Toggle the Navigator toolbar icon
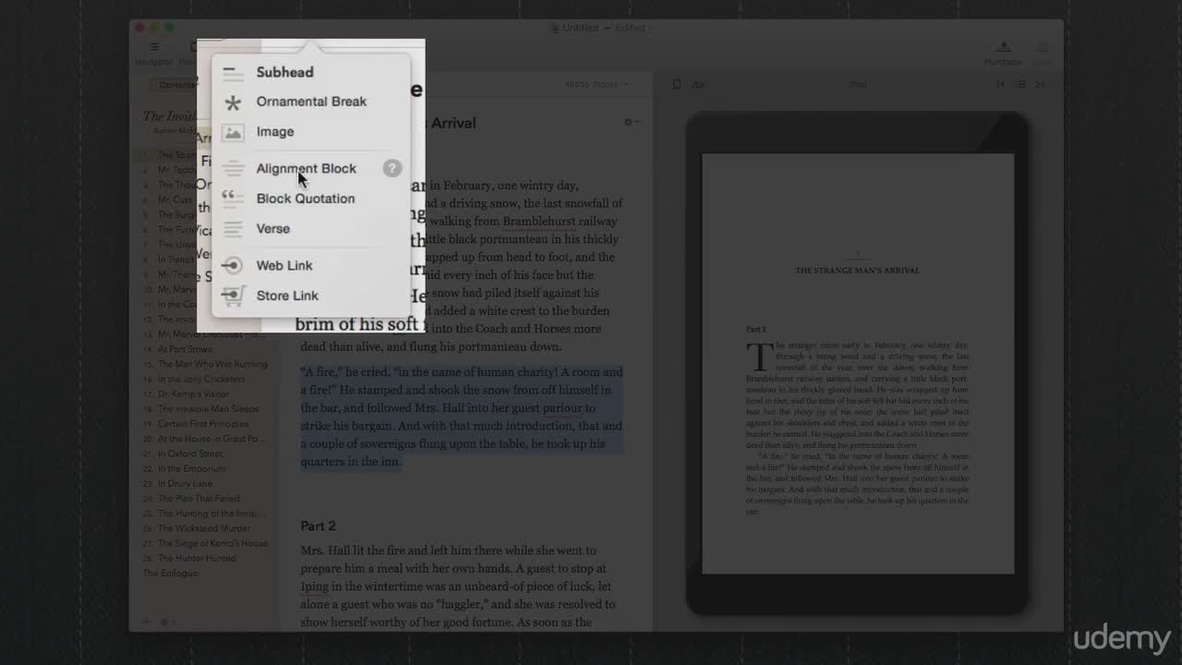 point(154,46)
